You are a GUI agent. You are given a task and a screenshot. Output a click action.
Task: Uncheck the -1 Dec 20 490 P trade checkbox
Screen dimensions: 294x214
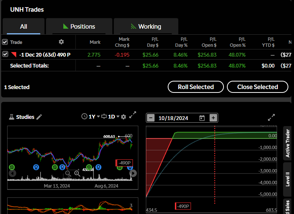[5, 54]
